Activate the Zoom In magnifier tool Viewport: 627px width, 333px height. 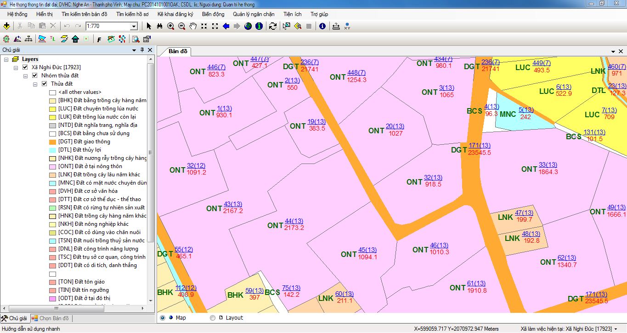pyautogui.click(x=171, y=26)
